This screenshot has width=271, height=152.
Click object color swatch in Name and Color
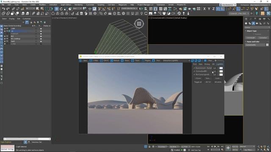[267, 45]
